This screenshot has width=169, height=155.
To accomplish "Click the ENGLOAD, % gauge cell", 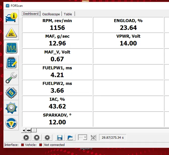I will click(128, 25).
